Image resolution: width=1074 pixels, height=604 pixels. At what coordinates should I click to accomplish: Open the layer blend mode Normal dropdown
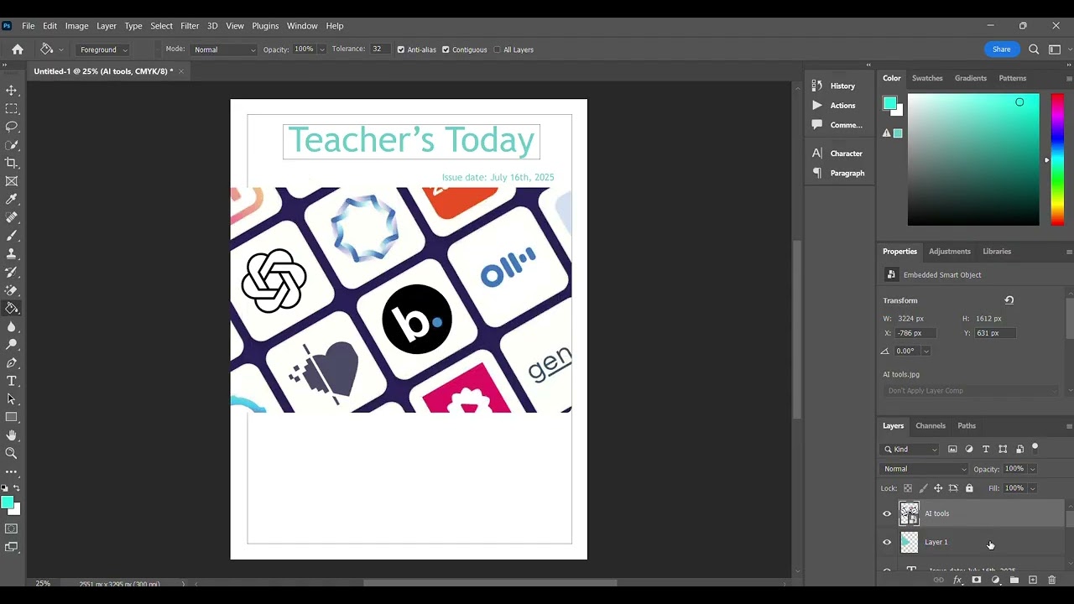pyautogui.click(x=924, y=469)
